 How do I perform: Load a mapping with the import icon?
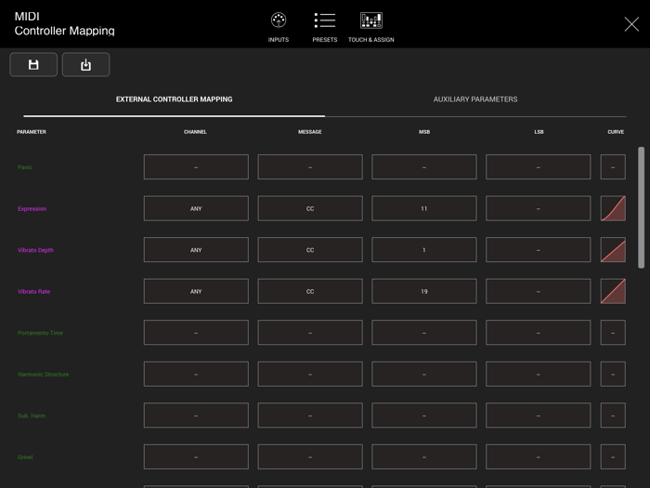tap(85, 65)
